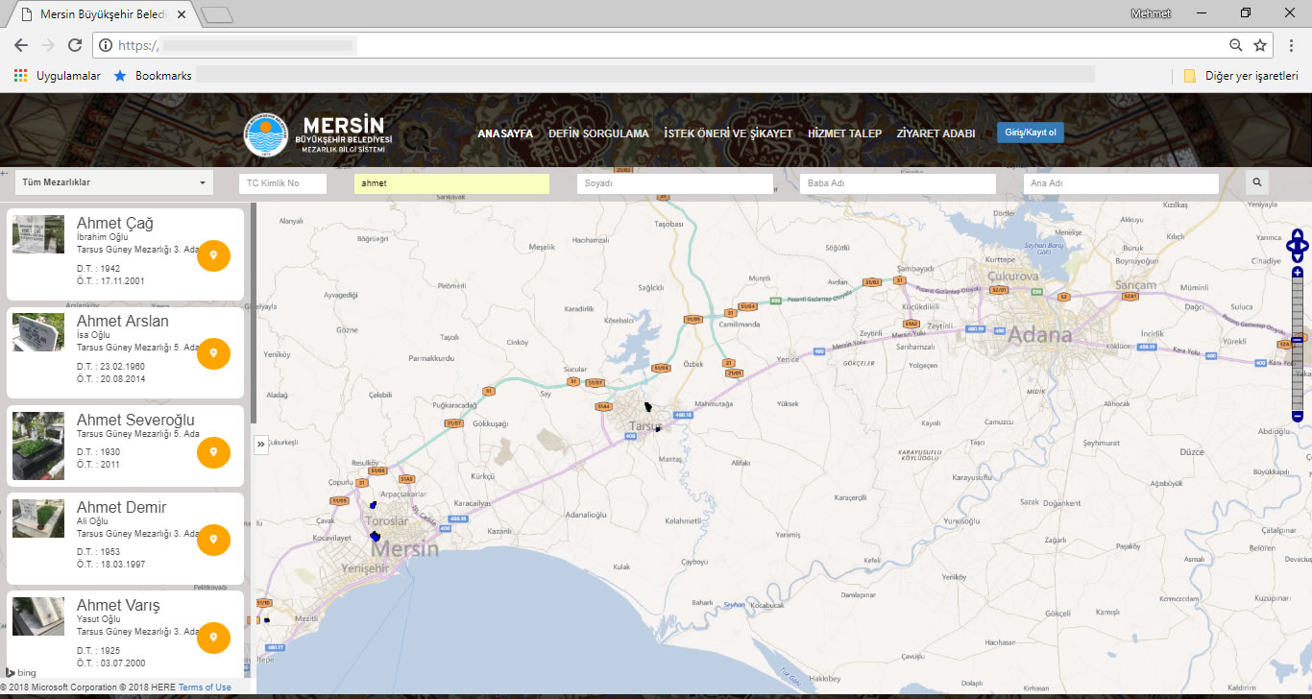
Task: Open the Chrome three-dot menu
Action: pos(1292,45)
